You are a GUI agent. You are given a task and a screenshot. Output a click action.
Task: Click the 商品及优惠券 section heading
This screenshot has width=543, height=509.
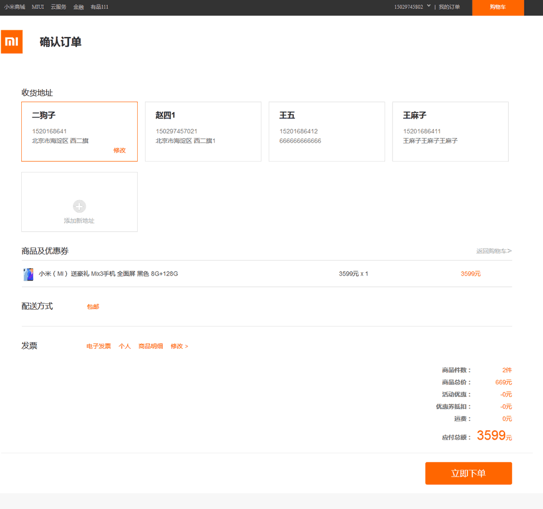[x=45, y=251]
